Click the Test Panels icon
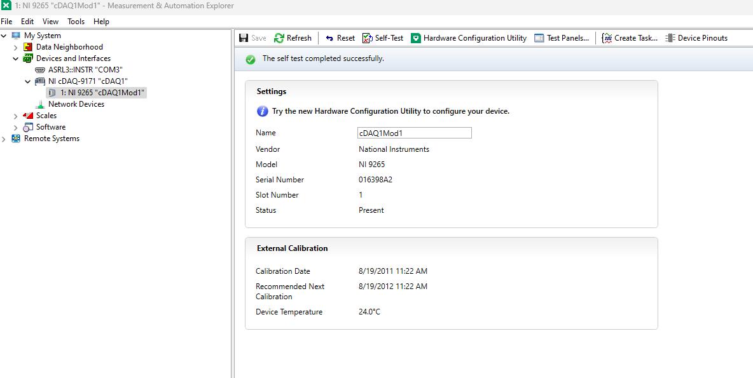753x378 pixels. tap(539, 38)
